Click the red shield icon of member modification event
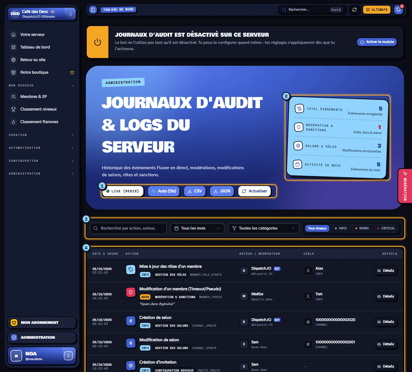Viewport: 412px width, 372px height. 131,292
